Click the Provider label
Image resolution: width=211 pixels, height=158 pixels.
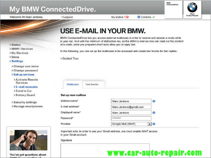65,124
